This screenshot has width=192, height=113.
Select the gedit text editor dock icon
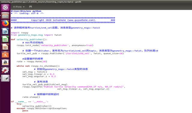click(5, 78)
